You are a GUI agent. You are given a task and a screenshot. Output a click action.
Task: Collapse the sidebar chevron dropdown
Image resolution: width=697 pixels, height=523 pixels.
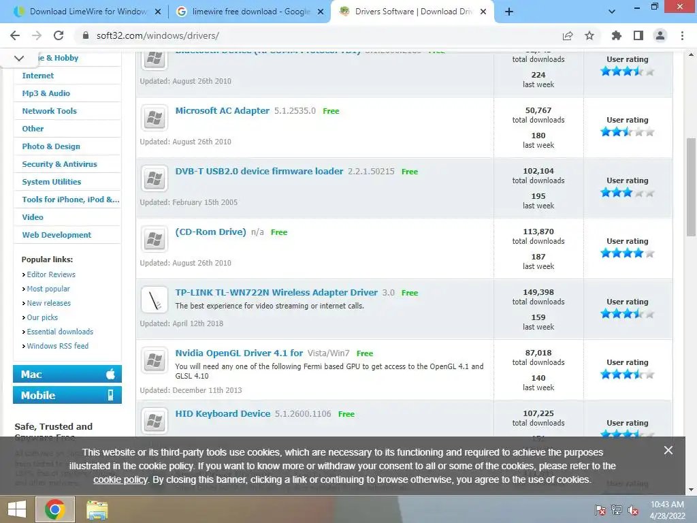click(18, 59)
